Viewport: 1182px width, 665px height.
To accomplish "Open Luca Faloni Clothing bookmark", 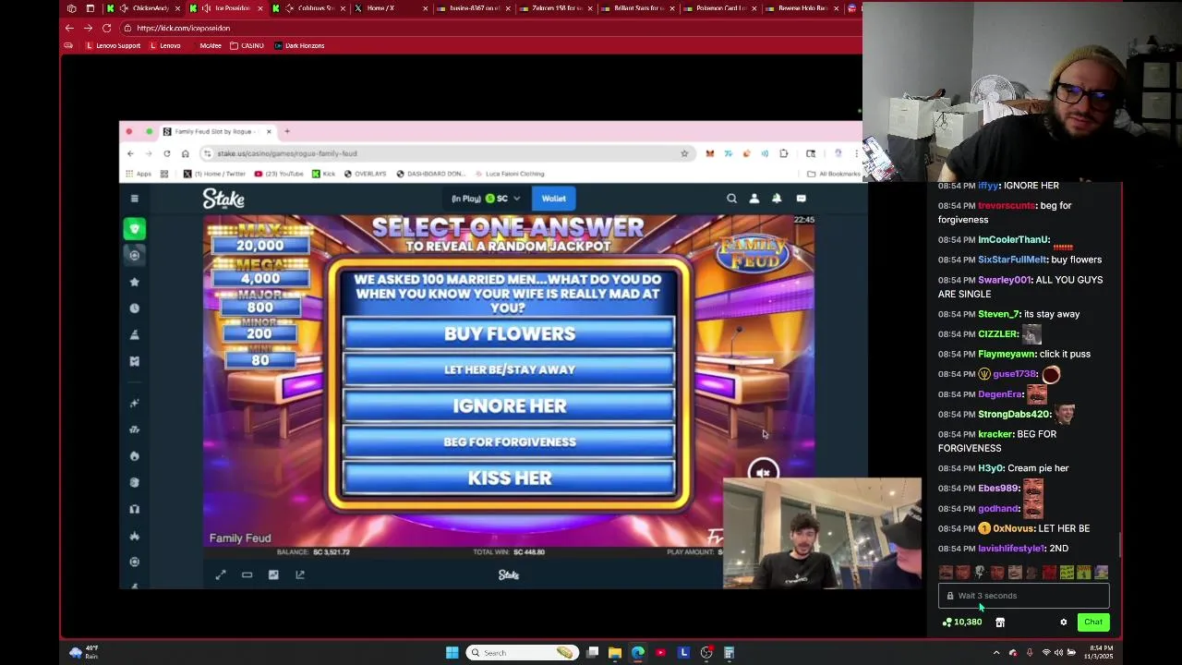I will click(x=509, y=174).
